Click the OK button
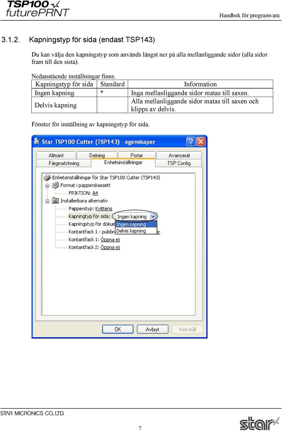 pyautogui.click(x=118, y=329)
